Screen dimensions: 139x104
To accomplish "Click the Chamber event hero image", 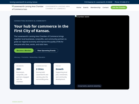I will 102,52.
